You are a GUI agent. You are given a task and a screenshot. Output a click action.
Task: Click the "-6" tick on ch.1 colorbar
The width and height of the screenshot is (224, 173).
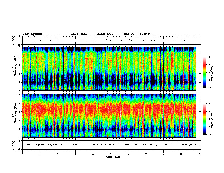(x=209, y=57)
